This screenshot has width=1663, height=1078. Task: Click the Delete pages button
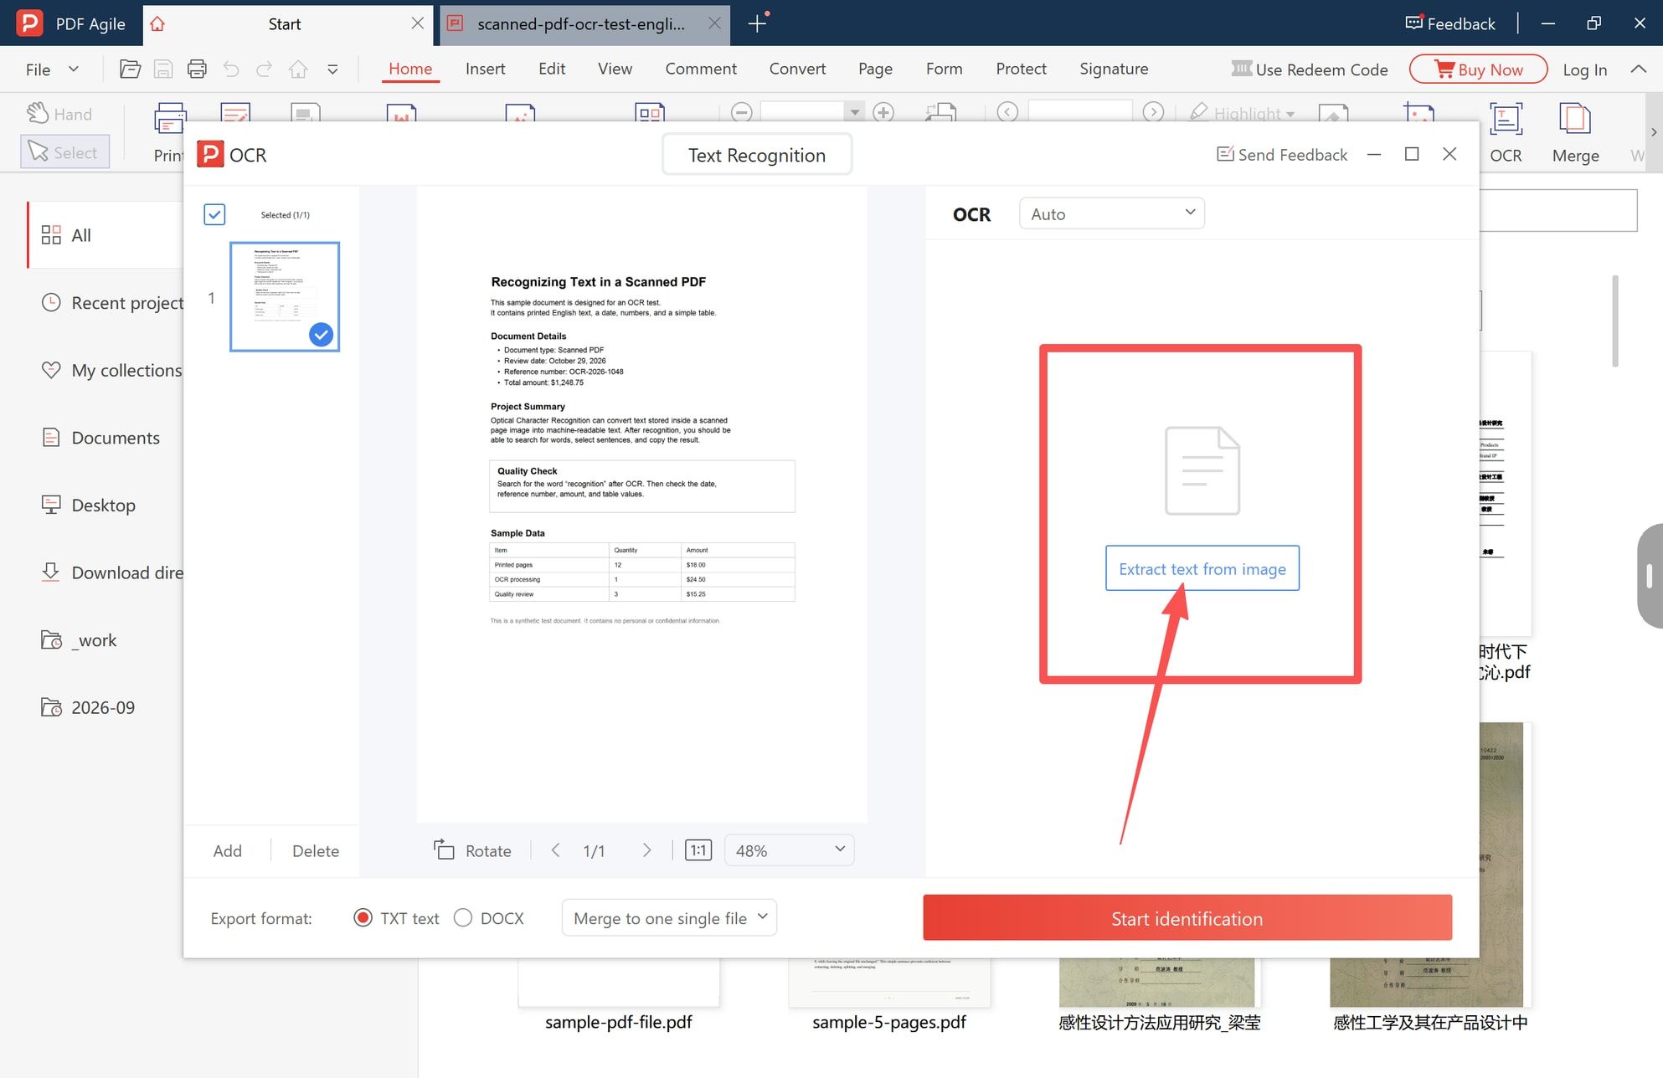pyautogui.click(x=316, y=851)
